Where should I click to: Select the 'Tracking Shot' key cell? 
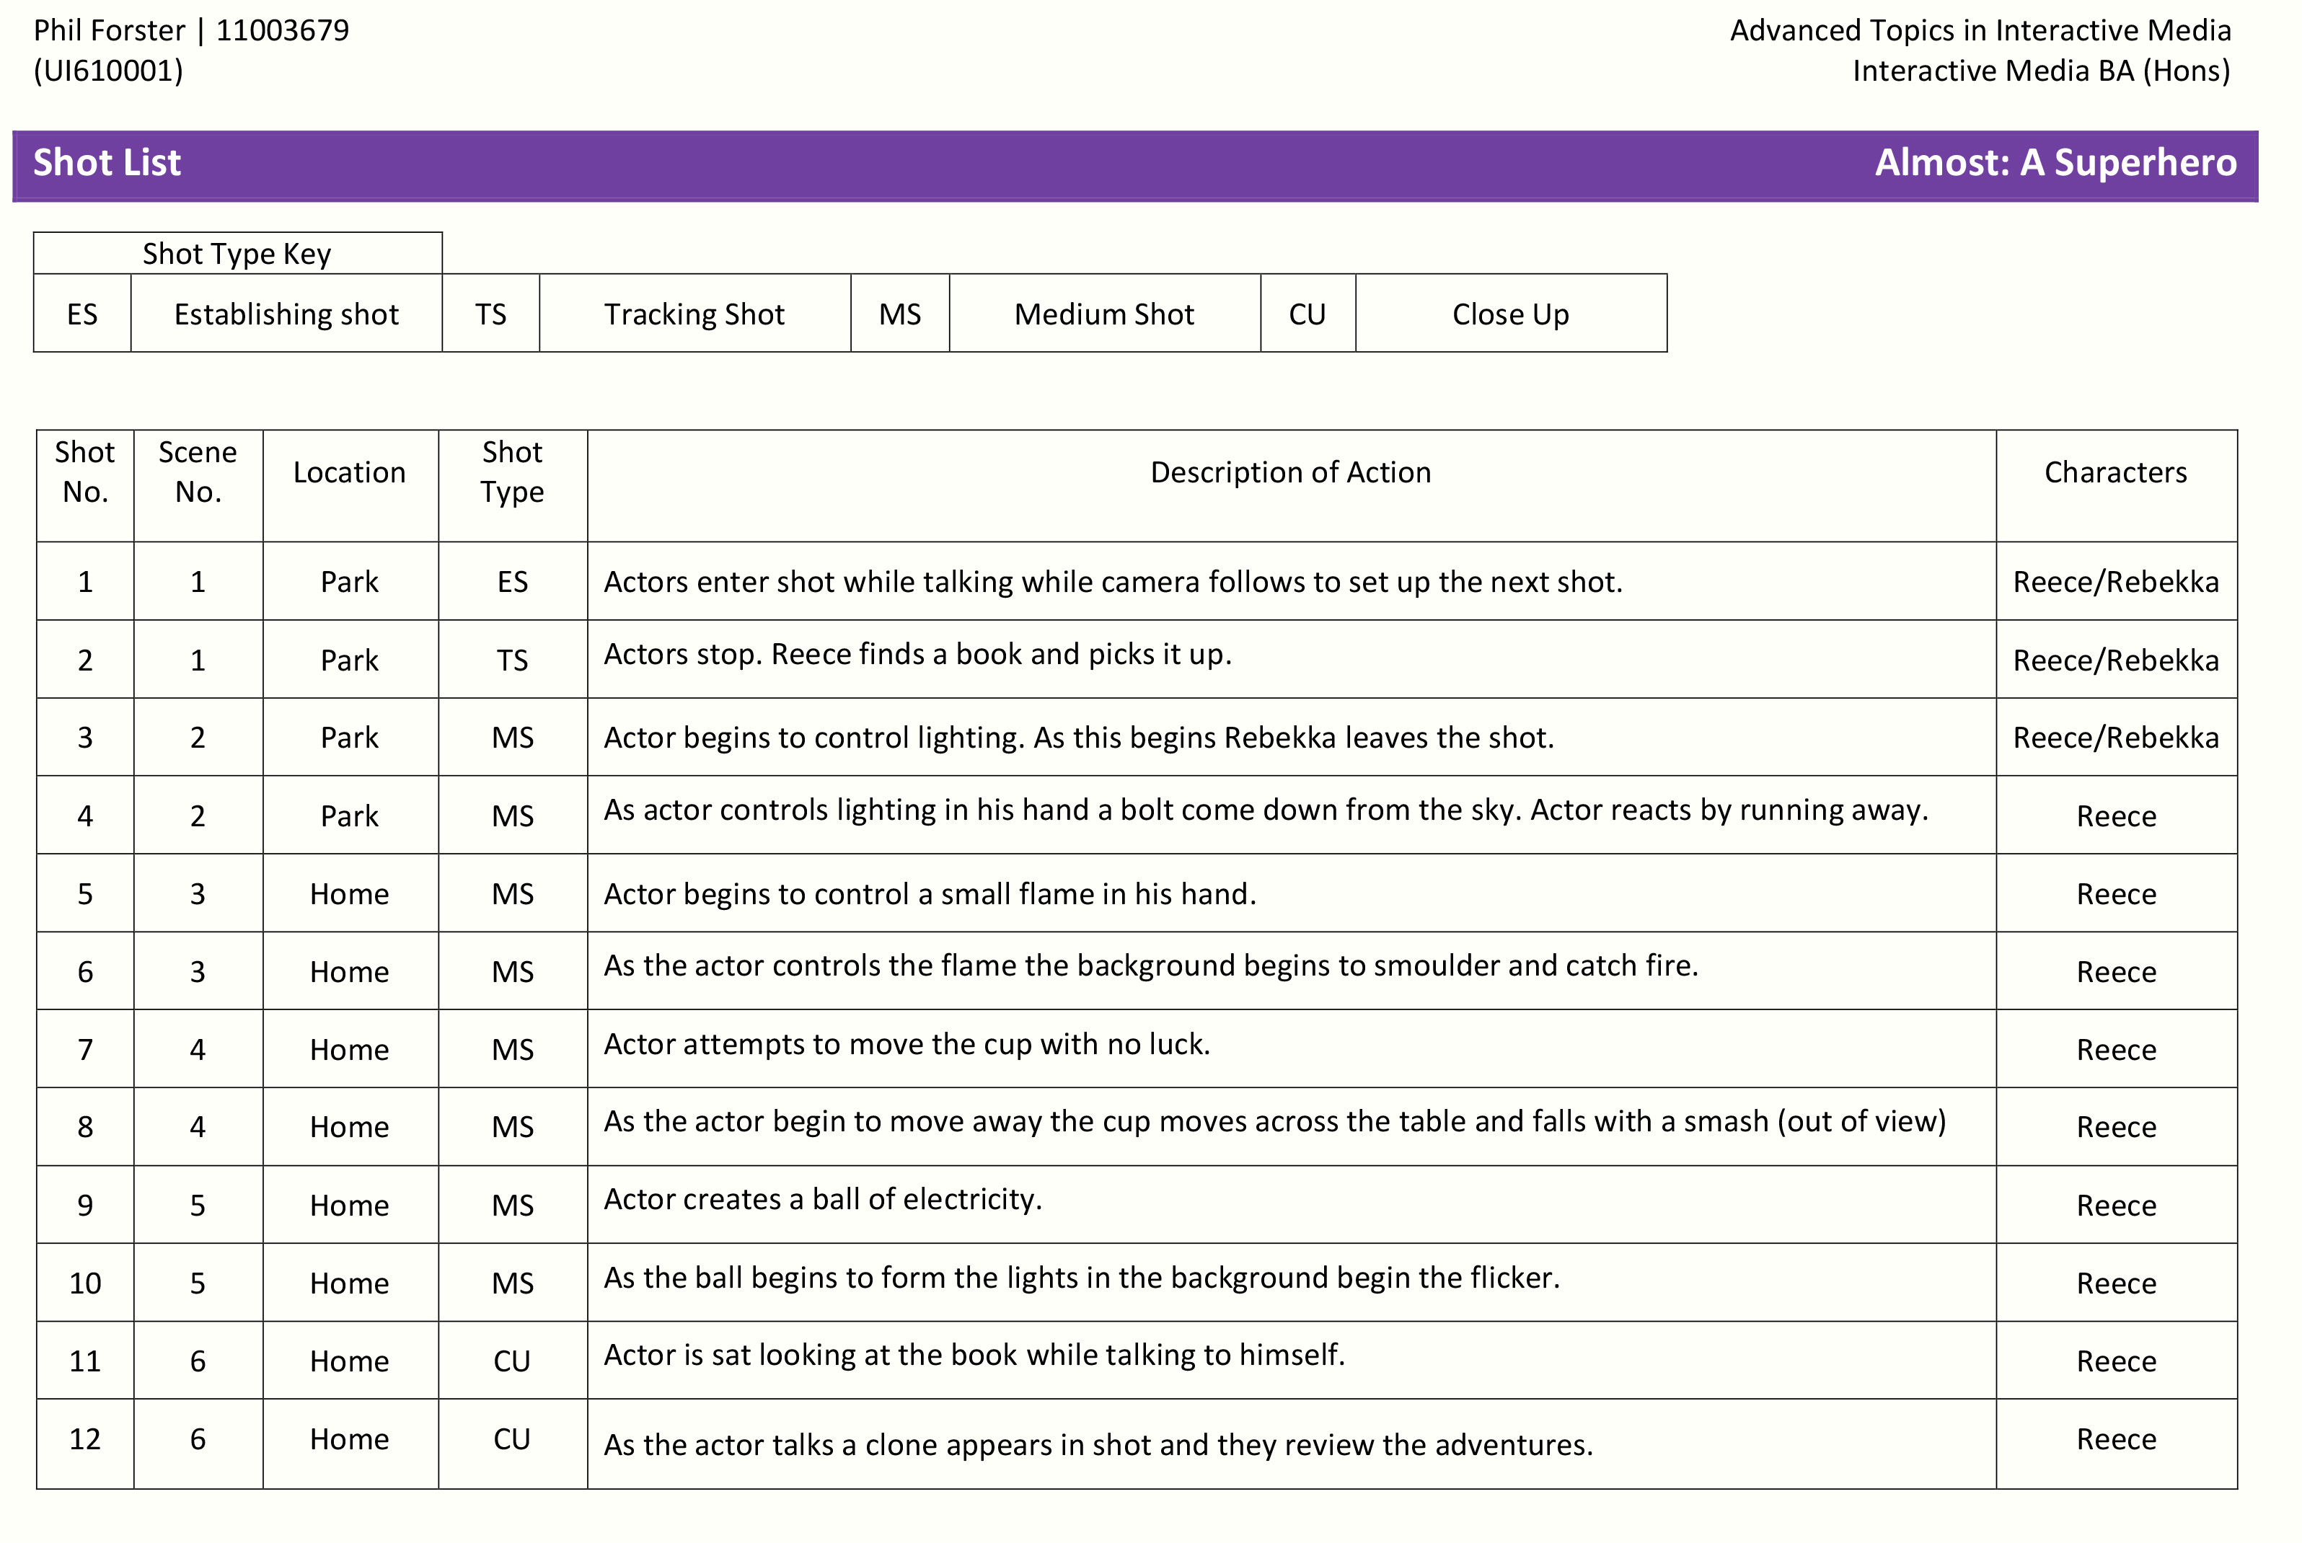click(x=694, y=314)
